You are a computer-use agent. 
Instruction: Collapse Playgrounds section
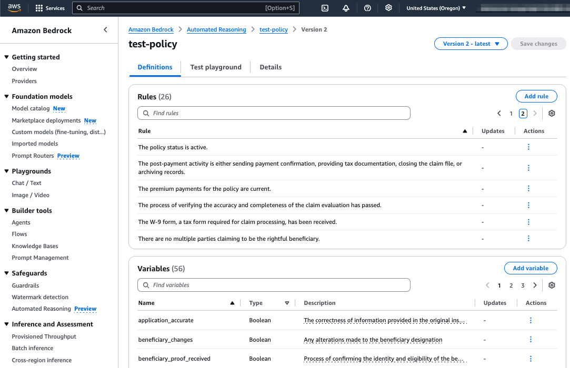[x=6, y=171]
